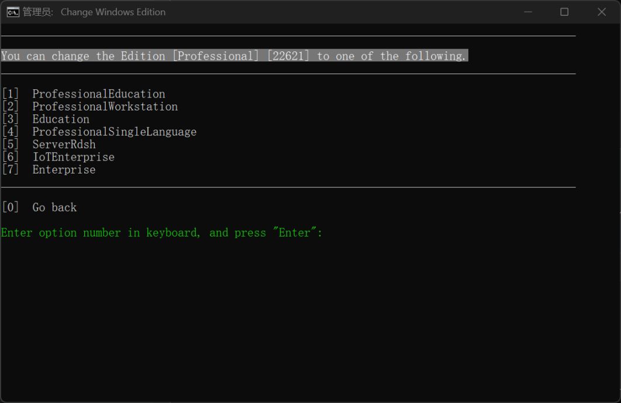
Task: Maximize the console window
Action: point(564,12)
